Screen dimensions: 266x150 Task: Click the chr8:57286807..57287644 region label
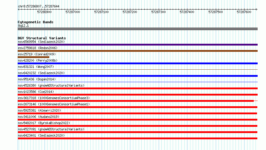tap(39, 7)
